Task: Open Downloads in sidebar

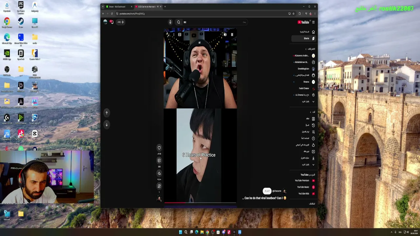Action: click(304, 158)
